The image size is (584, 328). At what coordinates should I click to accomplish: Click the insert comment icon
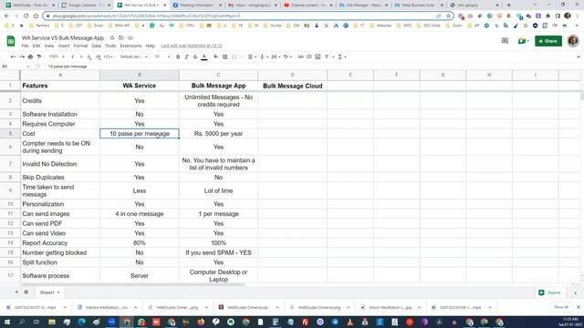(x=309, y=56)
